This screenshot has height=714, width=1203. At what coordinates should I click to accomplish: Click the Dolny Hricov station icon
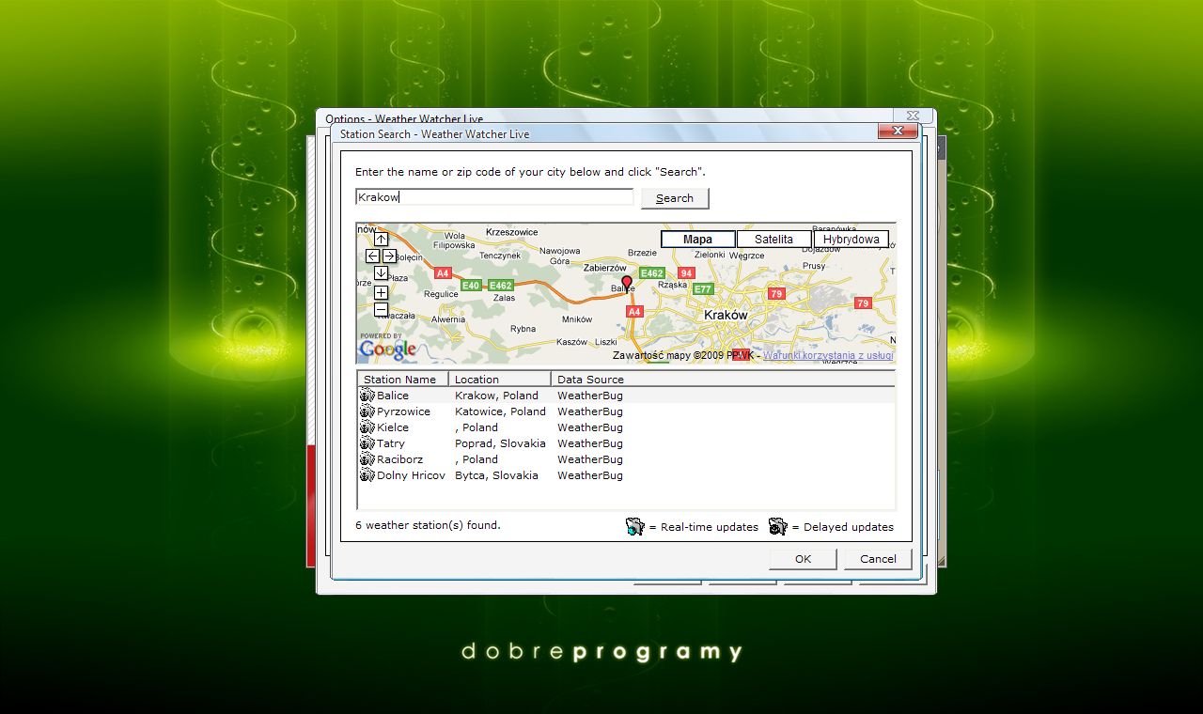pos(367,475)
